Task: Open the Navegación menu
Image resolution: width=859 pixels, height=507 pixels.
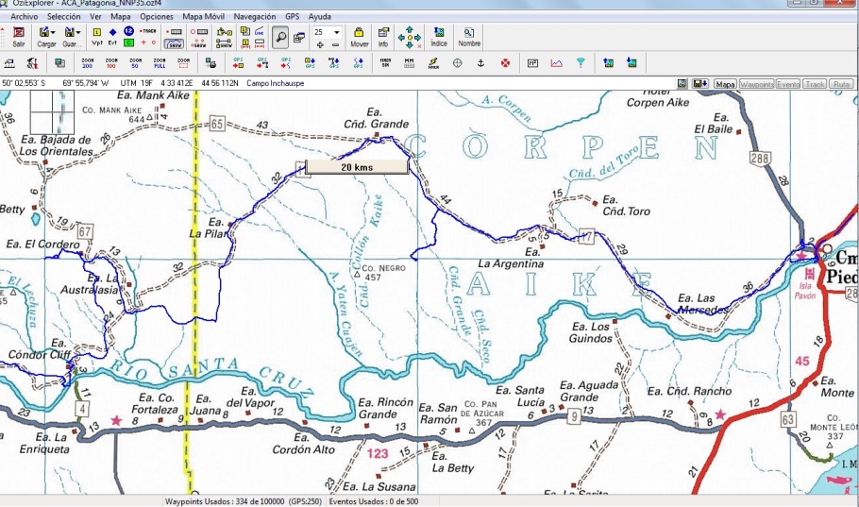Action: (x=255, y=16)
